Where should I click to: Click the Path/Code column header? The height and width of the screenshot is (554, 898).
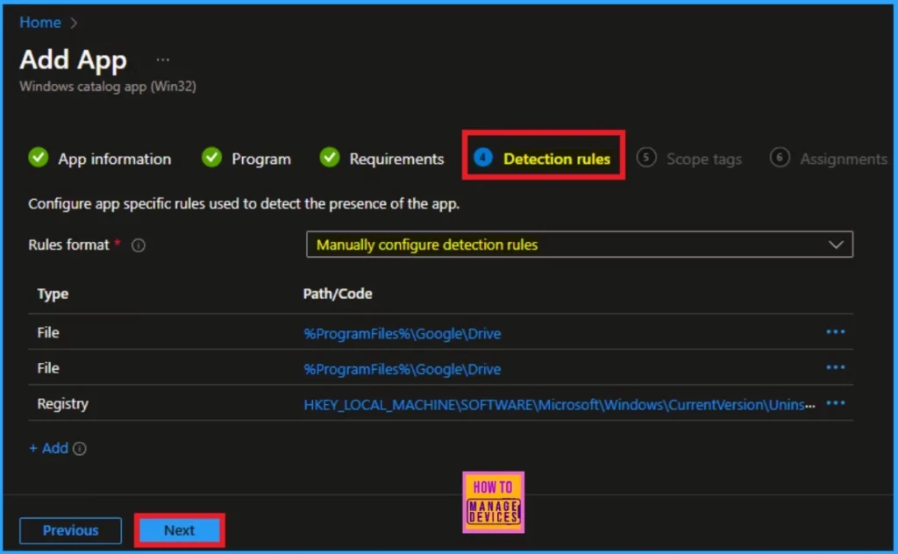(x=338, y=295)
